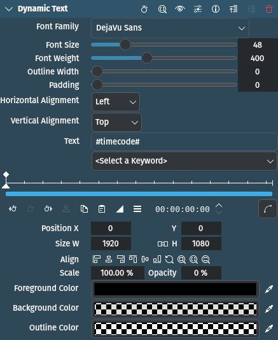Click the keyframe timecode 00:00:00:00 field
The height and width of the screenshot is (340, 278).
click(x=183, y=209)
